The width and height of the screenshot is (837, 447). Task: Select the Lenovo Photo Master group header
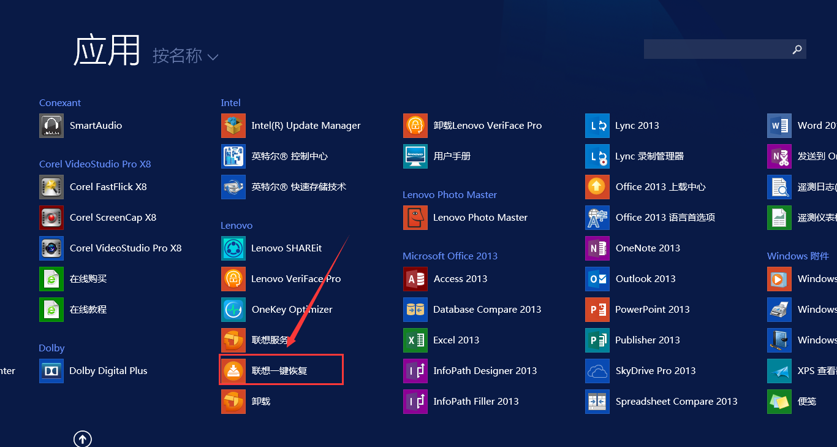[x=450, y=195]
